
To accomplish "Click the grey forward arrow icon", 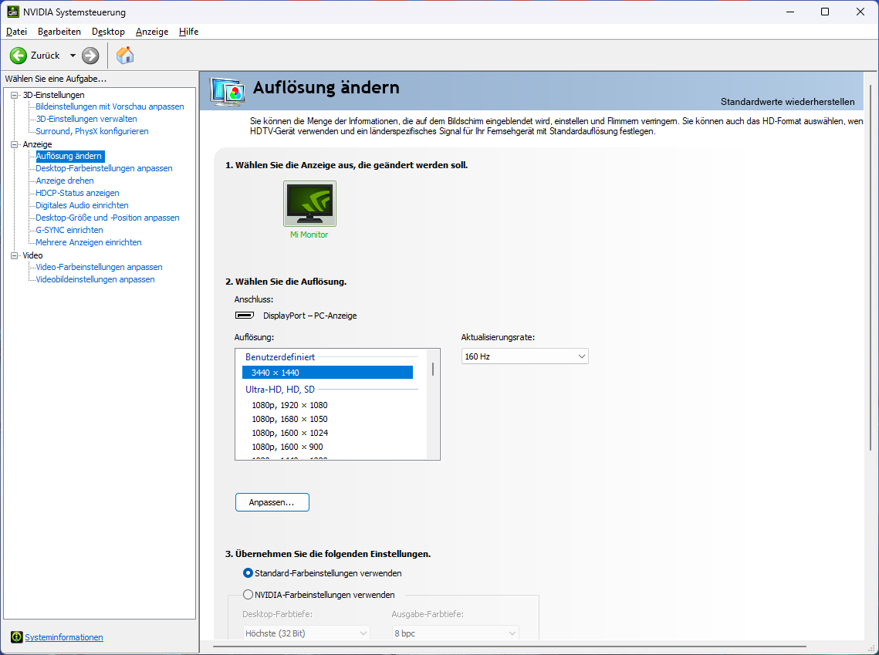I will click(90, 56).
